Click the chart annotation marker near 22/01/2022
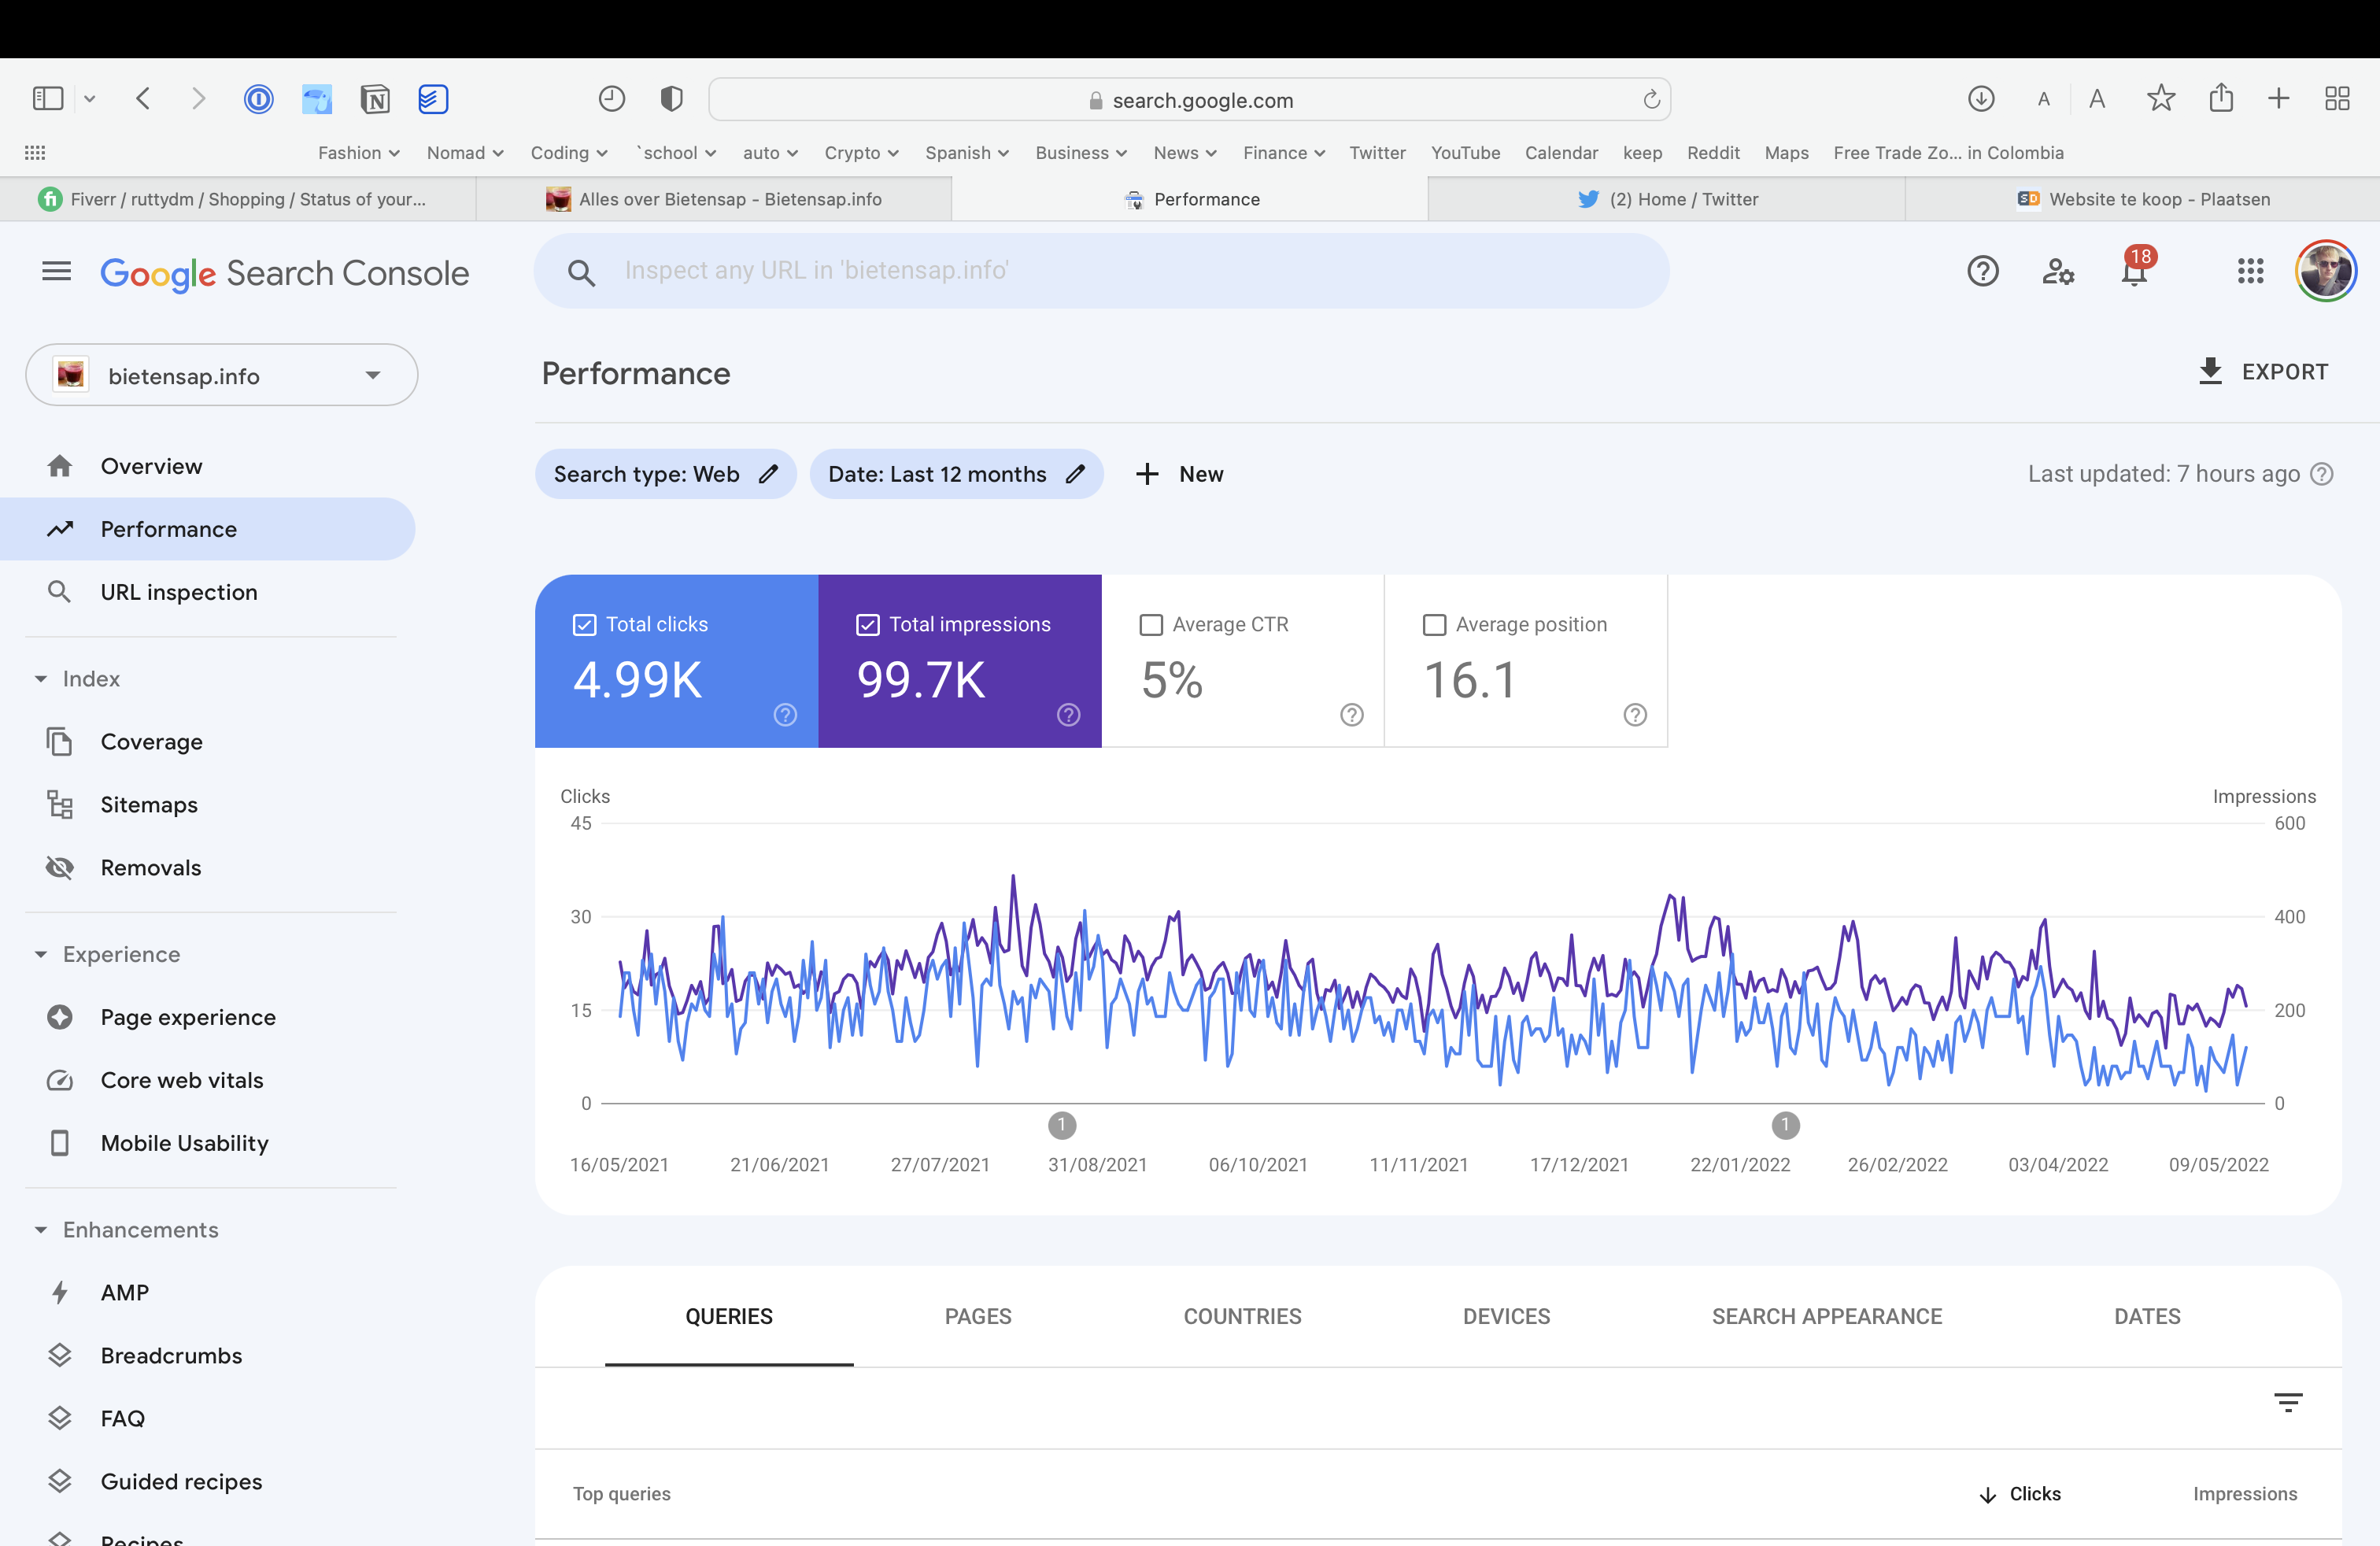This screenshot has width=2380, height=1546. coord(1785,1125)
